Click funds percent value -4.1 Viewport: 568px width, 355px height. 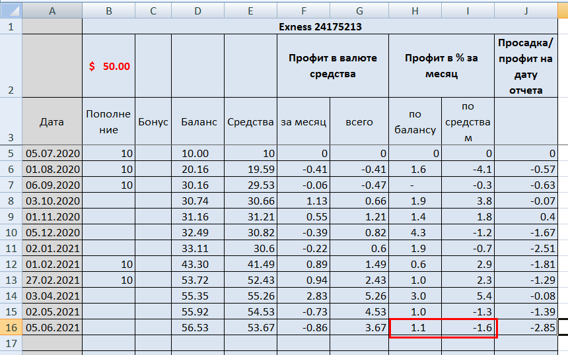point(468,169)
